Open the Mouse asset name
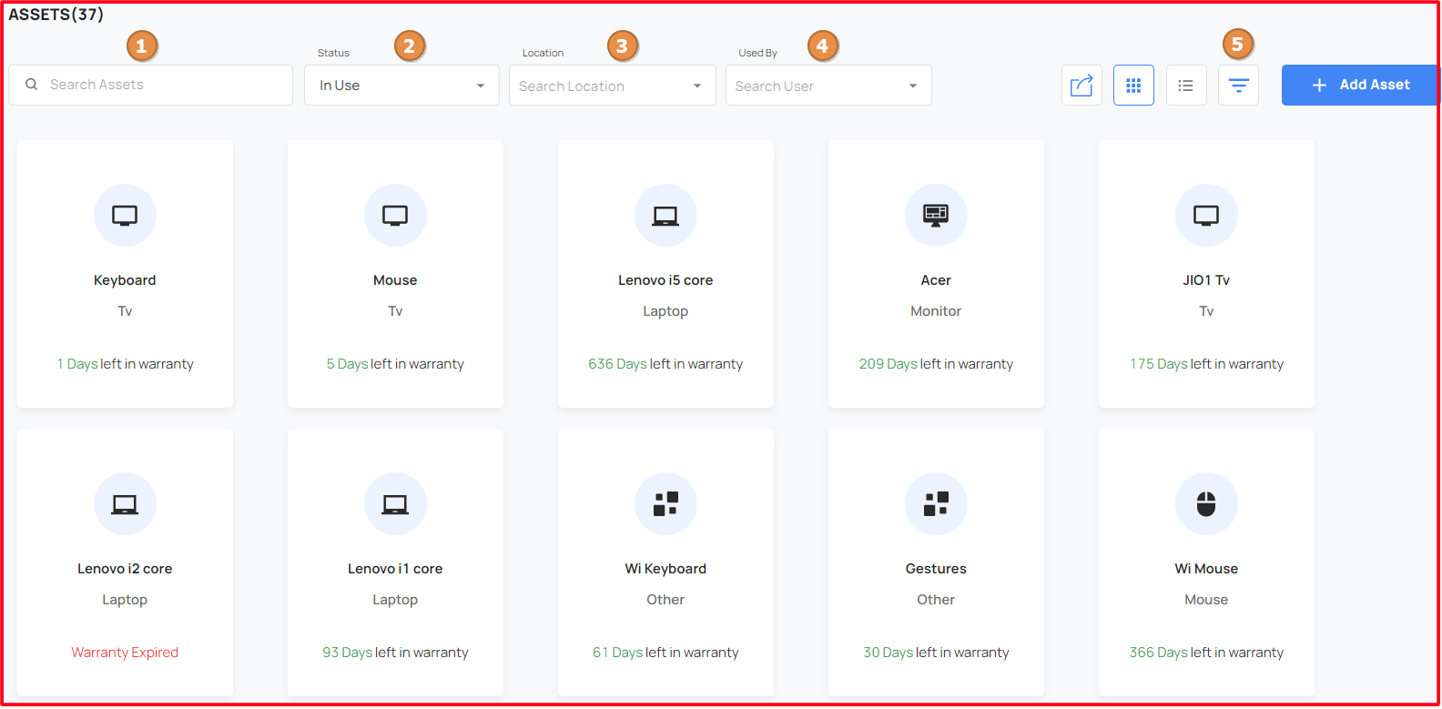The width and height of the screenshot is (1442, 709). (x=395, y=280)
